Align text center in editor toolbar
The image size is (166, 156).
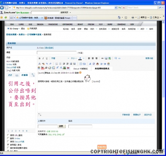pos(93,58)
